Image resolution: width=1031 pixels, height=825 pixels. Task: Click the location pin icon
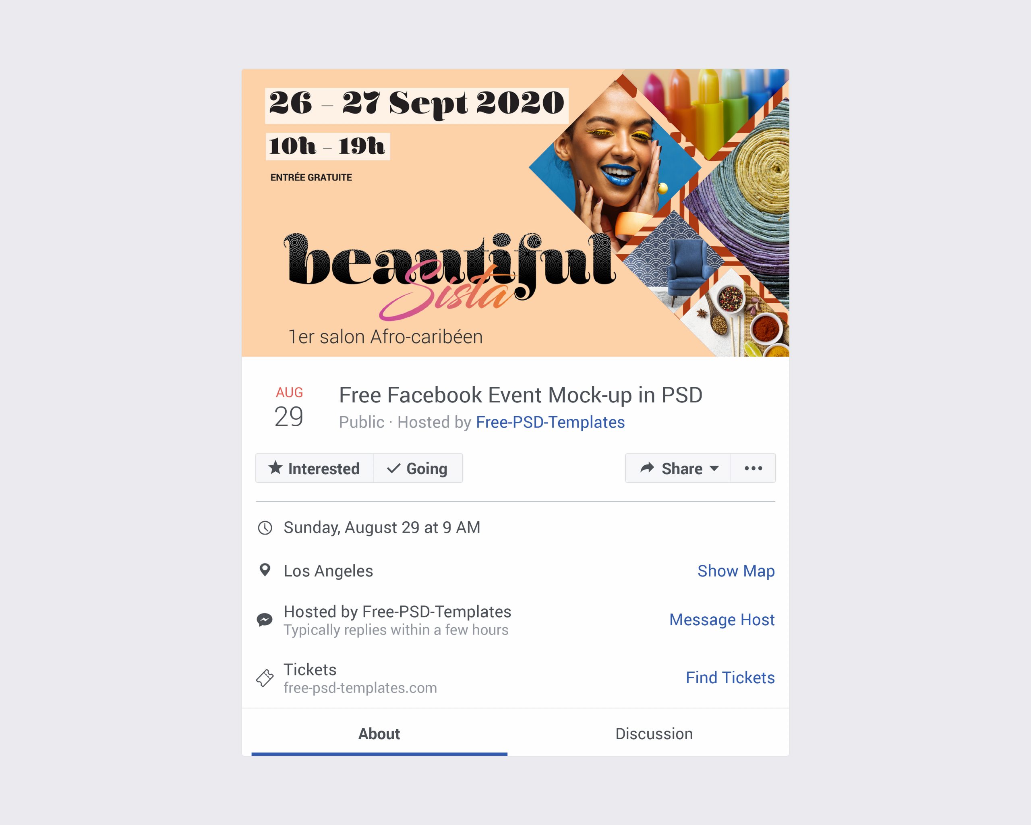(x=265, y=570)
